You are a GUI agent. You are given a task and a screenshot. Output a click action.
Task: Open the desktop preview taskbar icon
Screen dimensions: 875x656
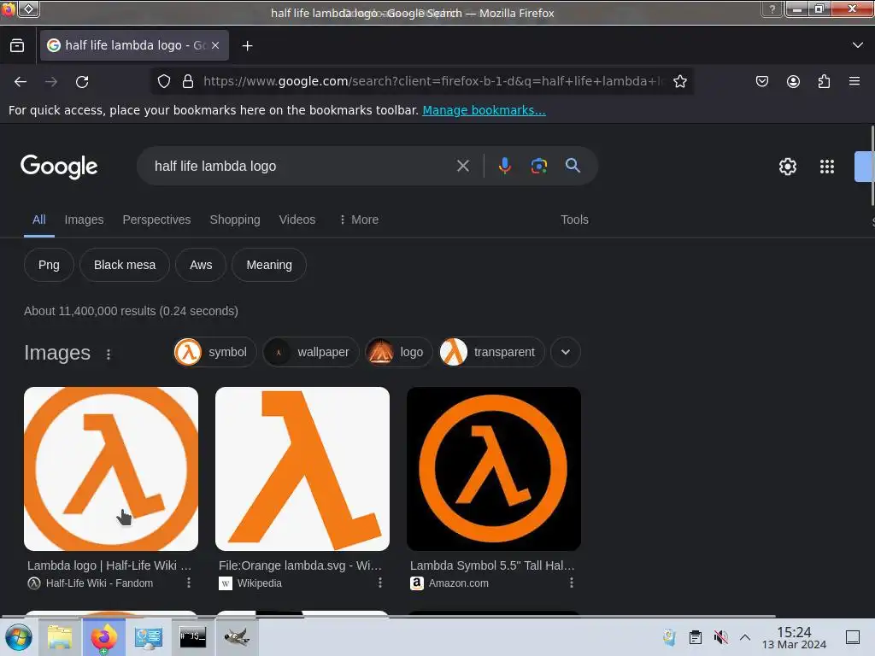149,637
